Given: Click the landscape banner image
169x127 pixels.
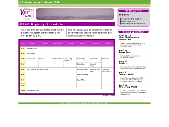Looking at the screenshot, I should click(x=75, y=14).
